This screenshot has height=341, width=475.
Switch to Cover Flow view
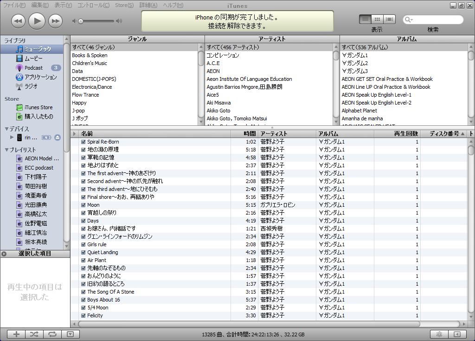pyautogui.click(x=390, y=20)
